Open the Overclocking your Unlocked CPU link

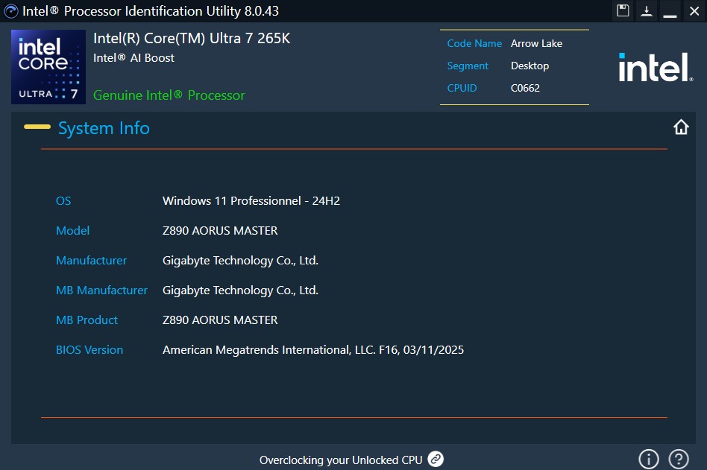point(341,460)
